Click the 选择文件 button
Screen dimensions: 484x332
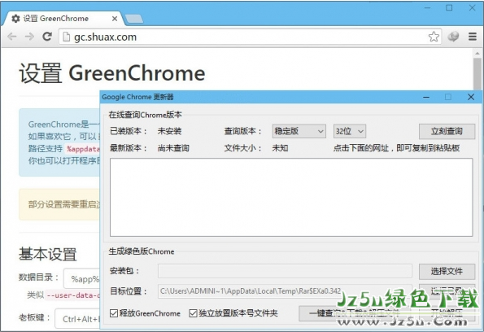tap(447, 272)
